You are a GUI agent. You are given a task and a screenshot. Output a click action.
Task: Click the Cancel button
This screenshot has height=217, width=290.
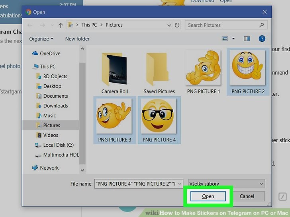coord(247,196)
